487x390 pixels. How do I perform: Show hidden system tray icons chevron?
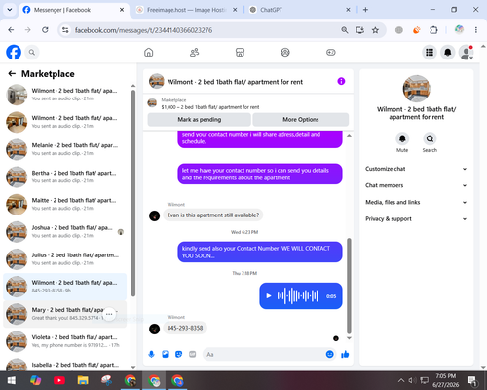pos(401,380)
